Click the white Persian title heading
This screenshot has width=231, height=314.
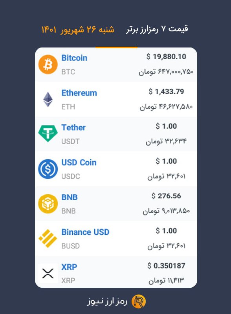click(x=157, y=29)
